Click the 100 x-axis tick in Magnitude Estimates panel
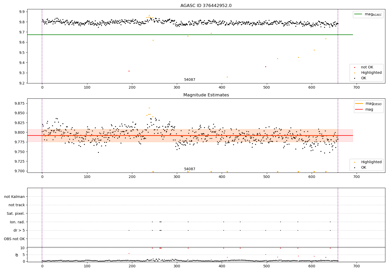The width and height of the screenshot is (389, 272). tap(87, 177)
